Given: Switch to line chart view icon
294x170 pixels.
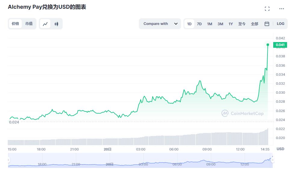Looking at the screenshot, I should [45, 24].
